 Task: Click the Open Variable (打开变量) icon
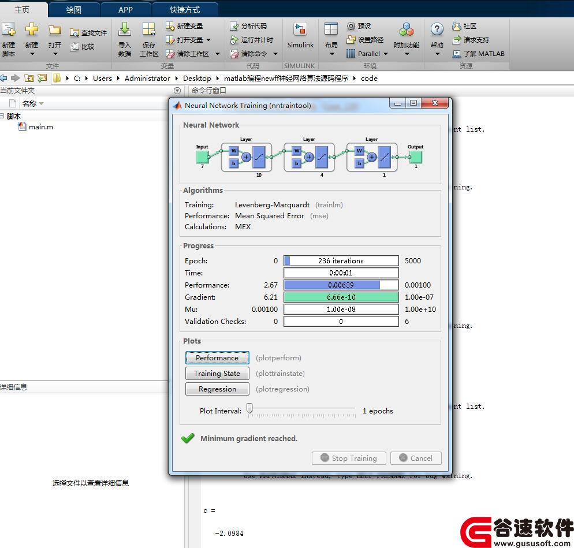[x=170, y=39]
